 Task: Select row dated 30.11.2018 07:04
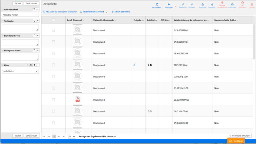coord(53,111)
